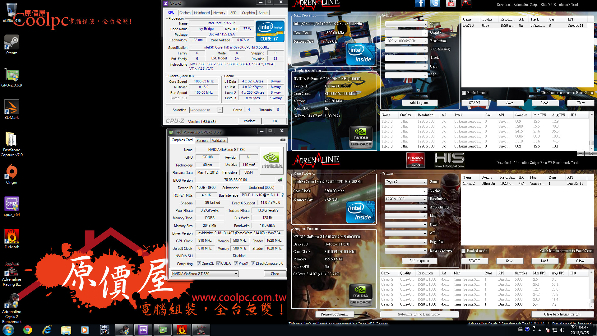Open the Hi-res Textures dropdown
Screen dimensions: 597x336
click(x=406, y=251)
